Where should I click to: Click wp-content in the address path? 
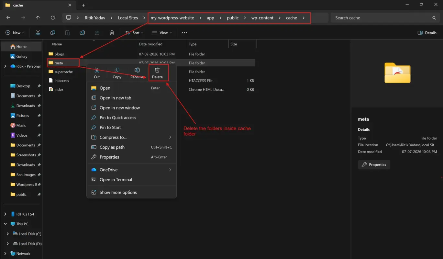point(262,18)
